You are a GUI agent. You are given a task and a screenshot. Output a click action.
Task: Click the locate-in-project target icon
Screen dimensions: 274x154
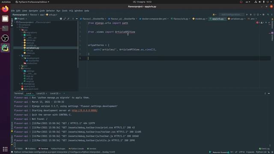coord(61,19)
